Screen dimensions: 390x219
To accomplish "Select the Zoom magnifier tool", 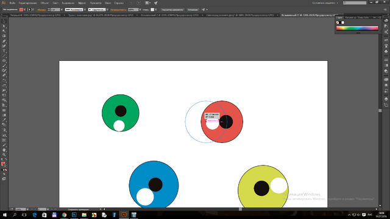I will coord(4,155).
